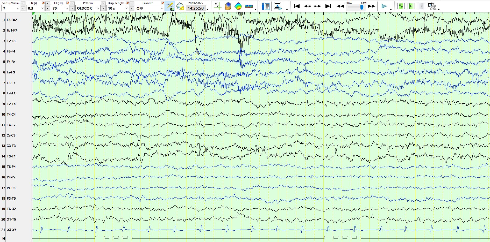This screenshot has width=490, height=242.
Task: Jump to the start of the recording
Action: pos(297,6)
